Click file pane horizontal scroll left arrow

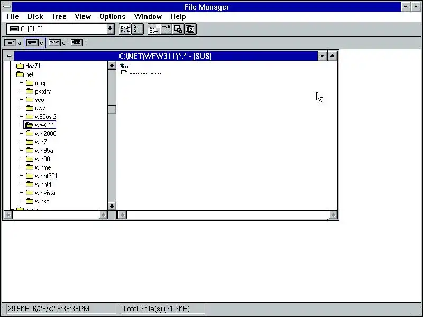point(123,215)
